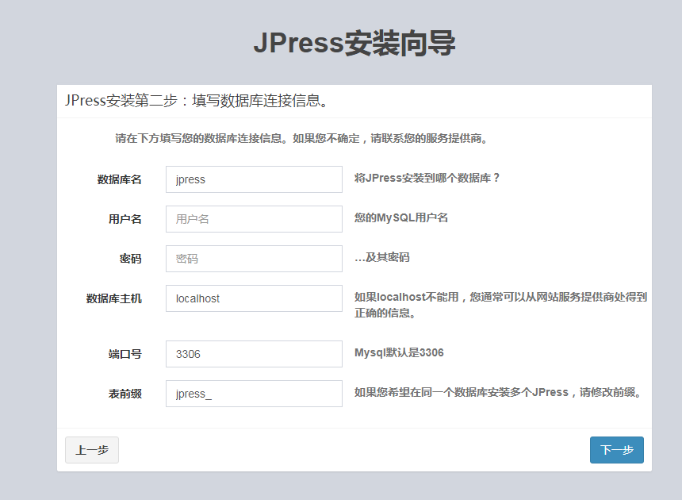Click the 数据库名 input field containing jpress

coord(254,179)
